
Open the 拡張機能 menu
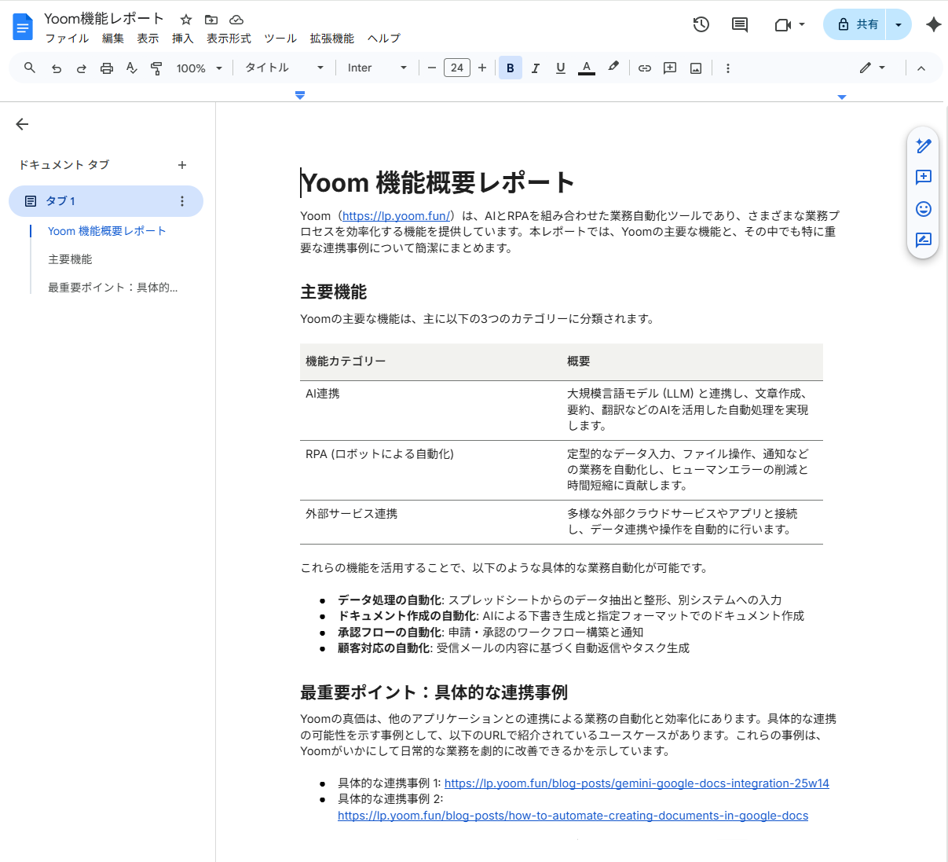coord(331,39)
